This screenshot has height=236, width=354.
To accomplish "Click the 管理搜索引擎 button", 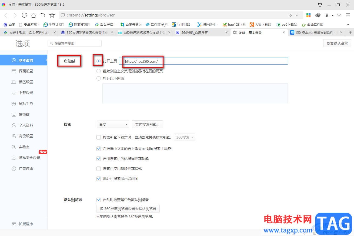I will click(x=147, y=124).
